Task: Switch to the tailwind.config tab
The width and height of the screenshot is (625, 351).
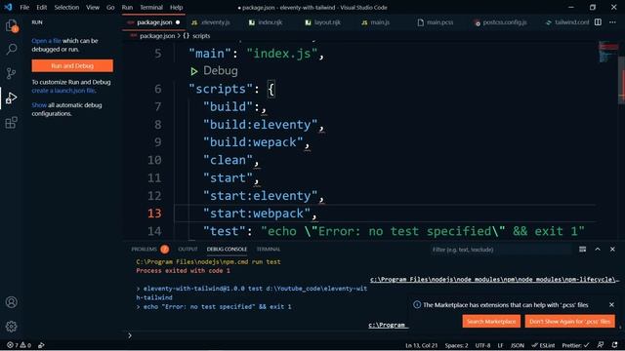Action: pyautogui.click(x=566, y=22)
